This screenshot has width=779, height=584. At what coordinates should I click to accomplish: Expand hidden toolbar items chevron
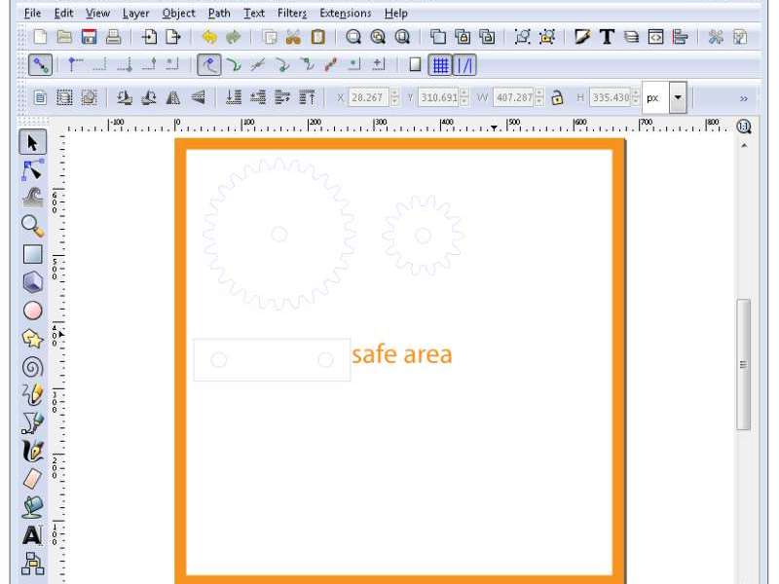point(744,98)
